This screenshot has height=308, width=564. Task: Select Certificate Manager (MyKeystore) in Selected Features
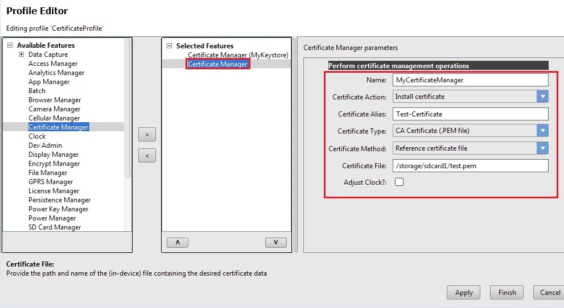pos(238,55)
